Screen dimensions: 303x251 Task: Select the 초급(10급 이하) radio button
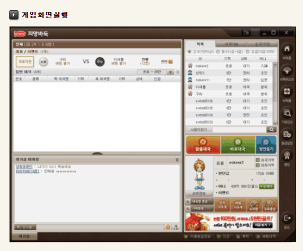(248, 51)
